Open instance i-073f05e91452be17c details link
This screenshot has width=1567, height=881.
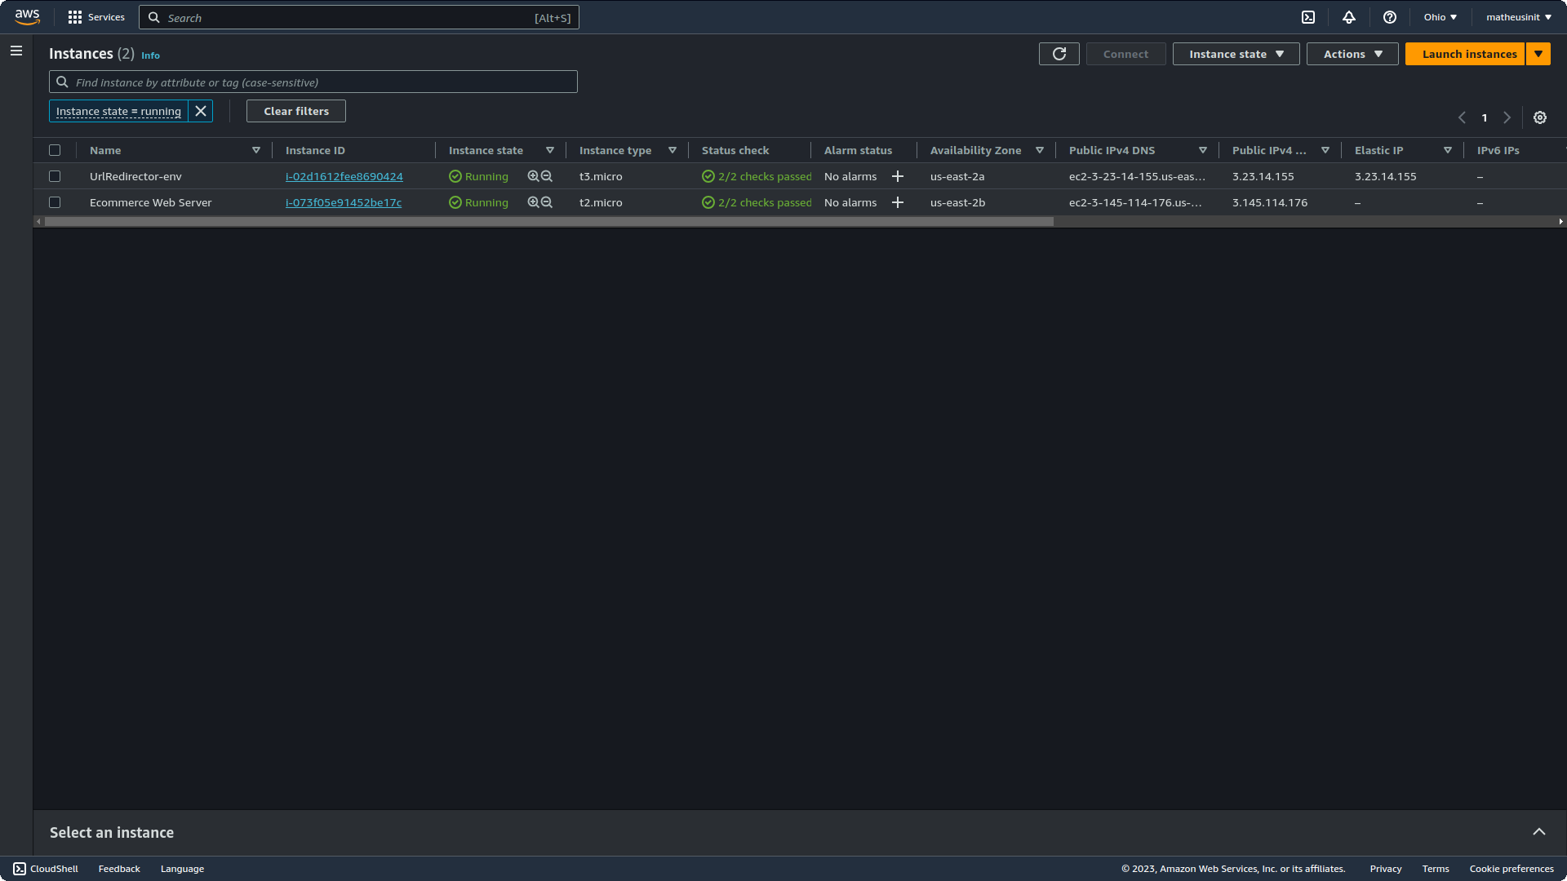(344, 202)
